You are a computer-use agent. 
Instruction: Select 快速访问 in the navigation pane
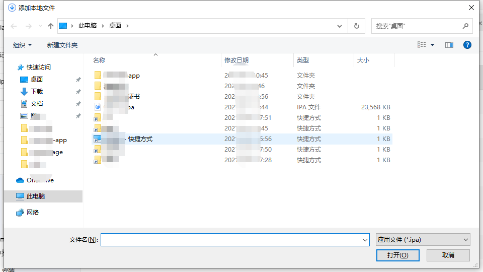[39, 67]
